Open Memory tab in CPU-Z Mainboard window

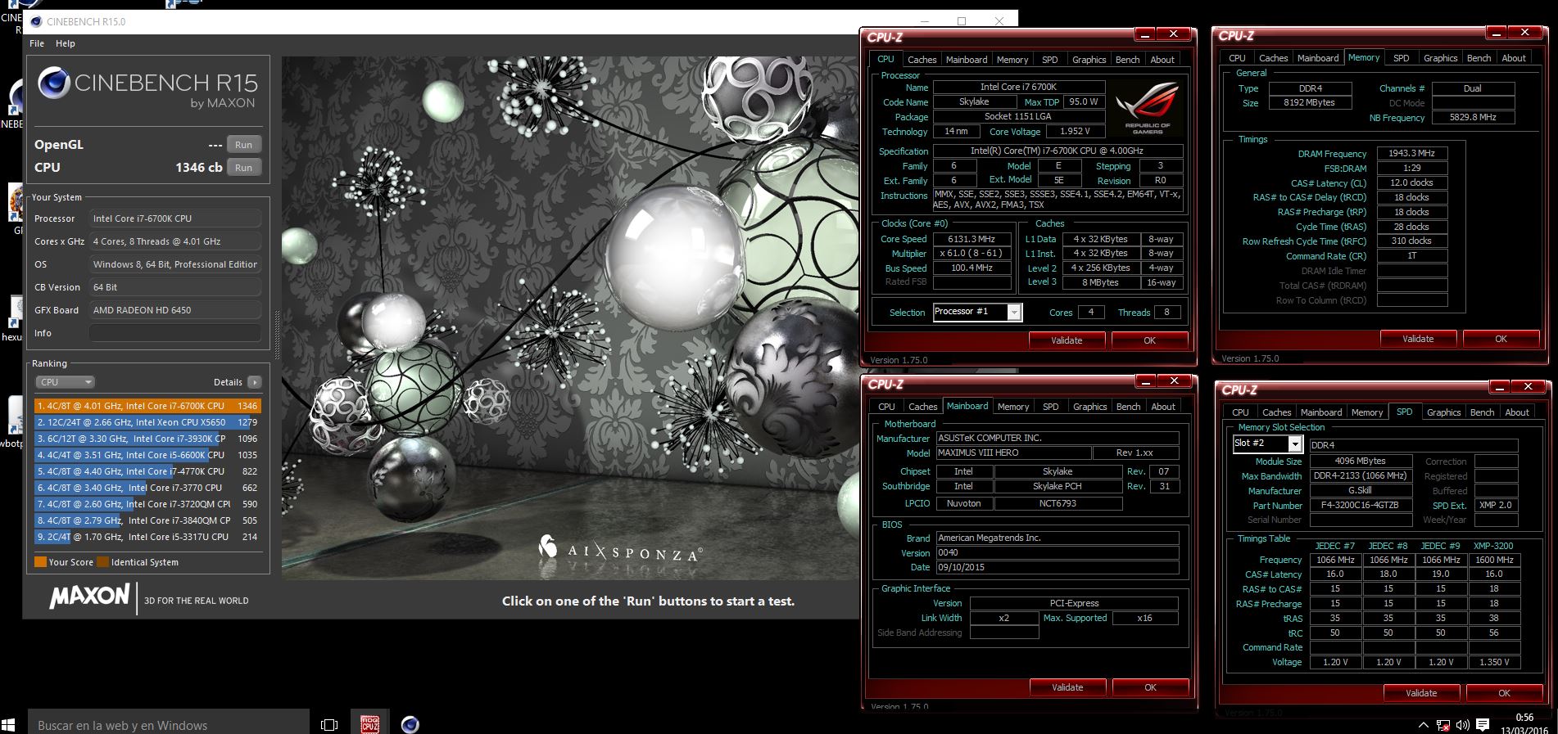point(1012,407)
